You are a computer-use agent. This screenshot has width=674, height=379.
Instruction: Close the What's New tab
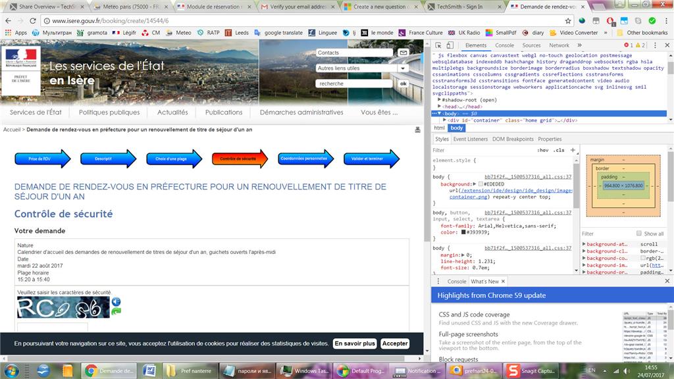pos(503,282)
